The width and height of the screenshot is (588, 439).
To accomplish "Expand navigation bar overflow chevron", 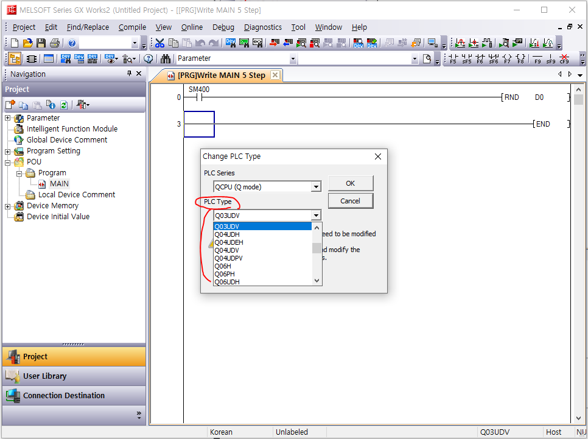I will point(139,415).
